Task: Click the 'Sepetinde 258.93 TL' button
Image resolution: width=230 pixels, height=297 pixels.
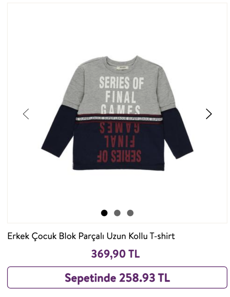Action: [117, 277]
